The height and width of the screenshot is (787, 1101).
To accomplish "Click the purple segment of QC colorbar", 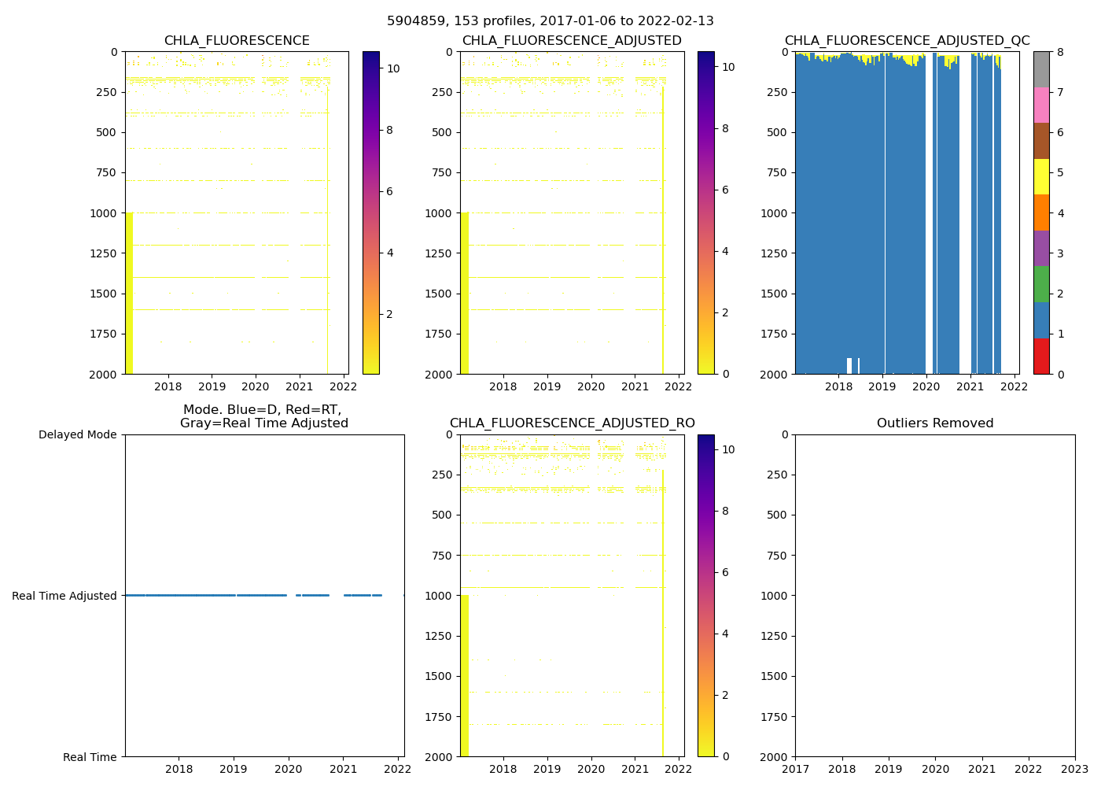I will (1041, 248).
